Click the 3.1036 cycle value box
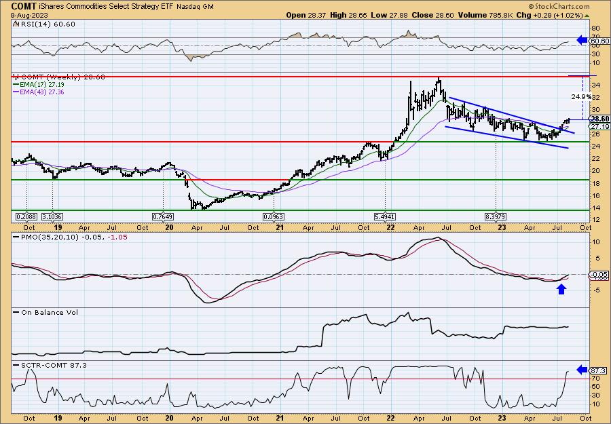Screen dimensions: 611x424 coord(52,216)
